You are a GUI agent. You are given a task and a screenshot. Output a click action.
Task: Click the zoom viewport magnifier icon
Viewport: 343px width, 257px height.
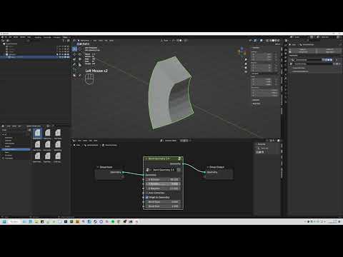(246, 60)
